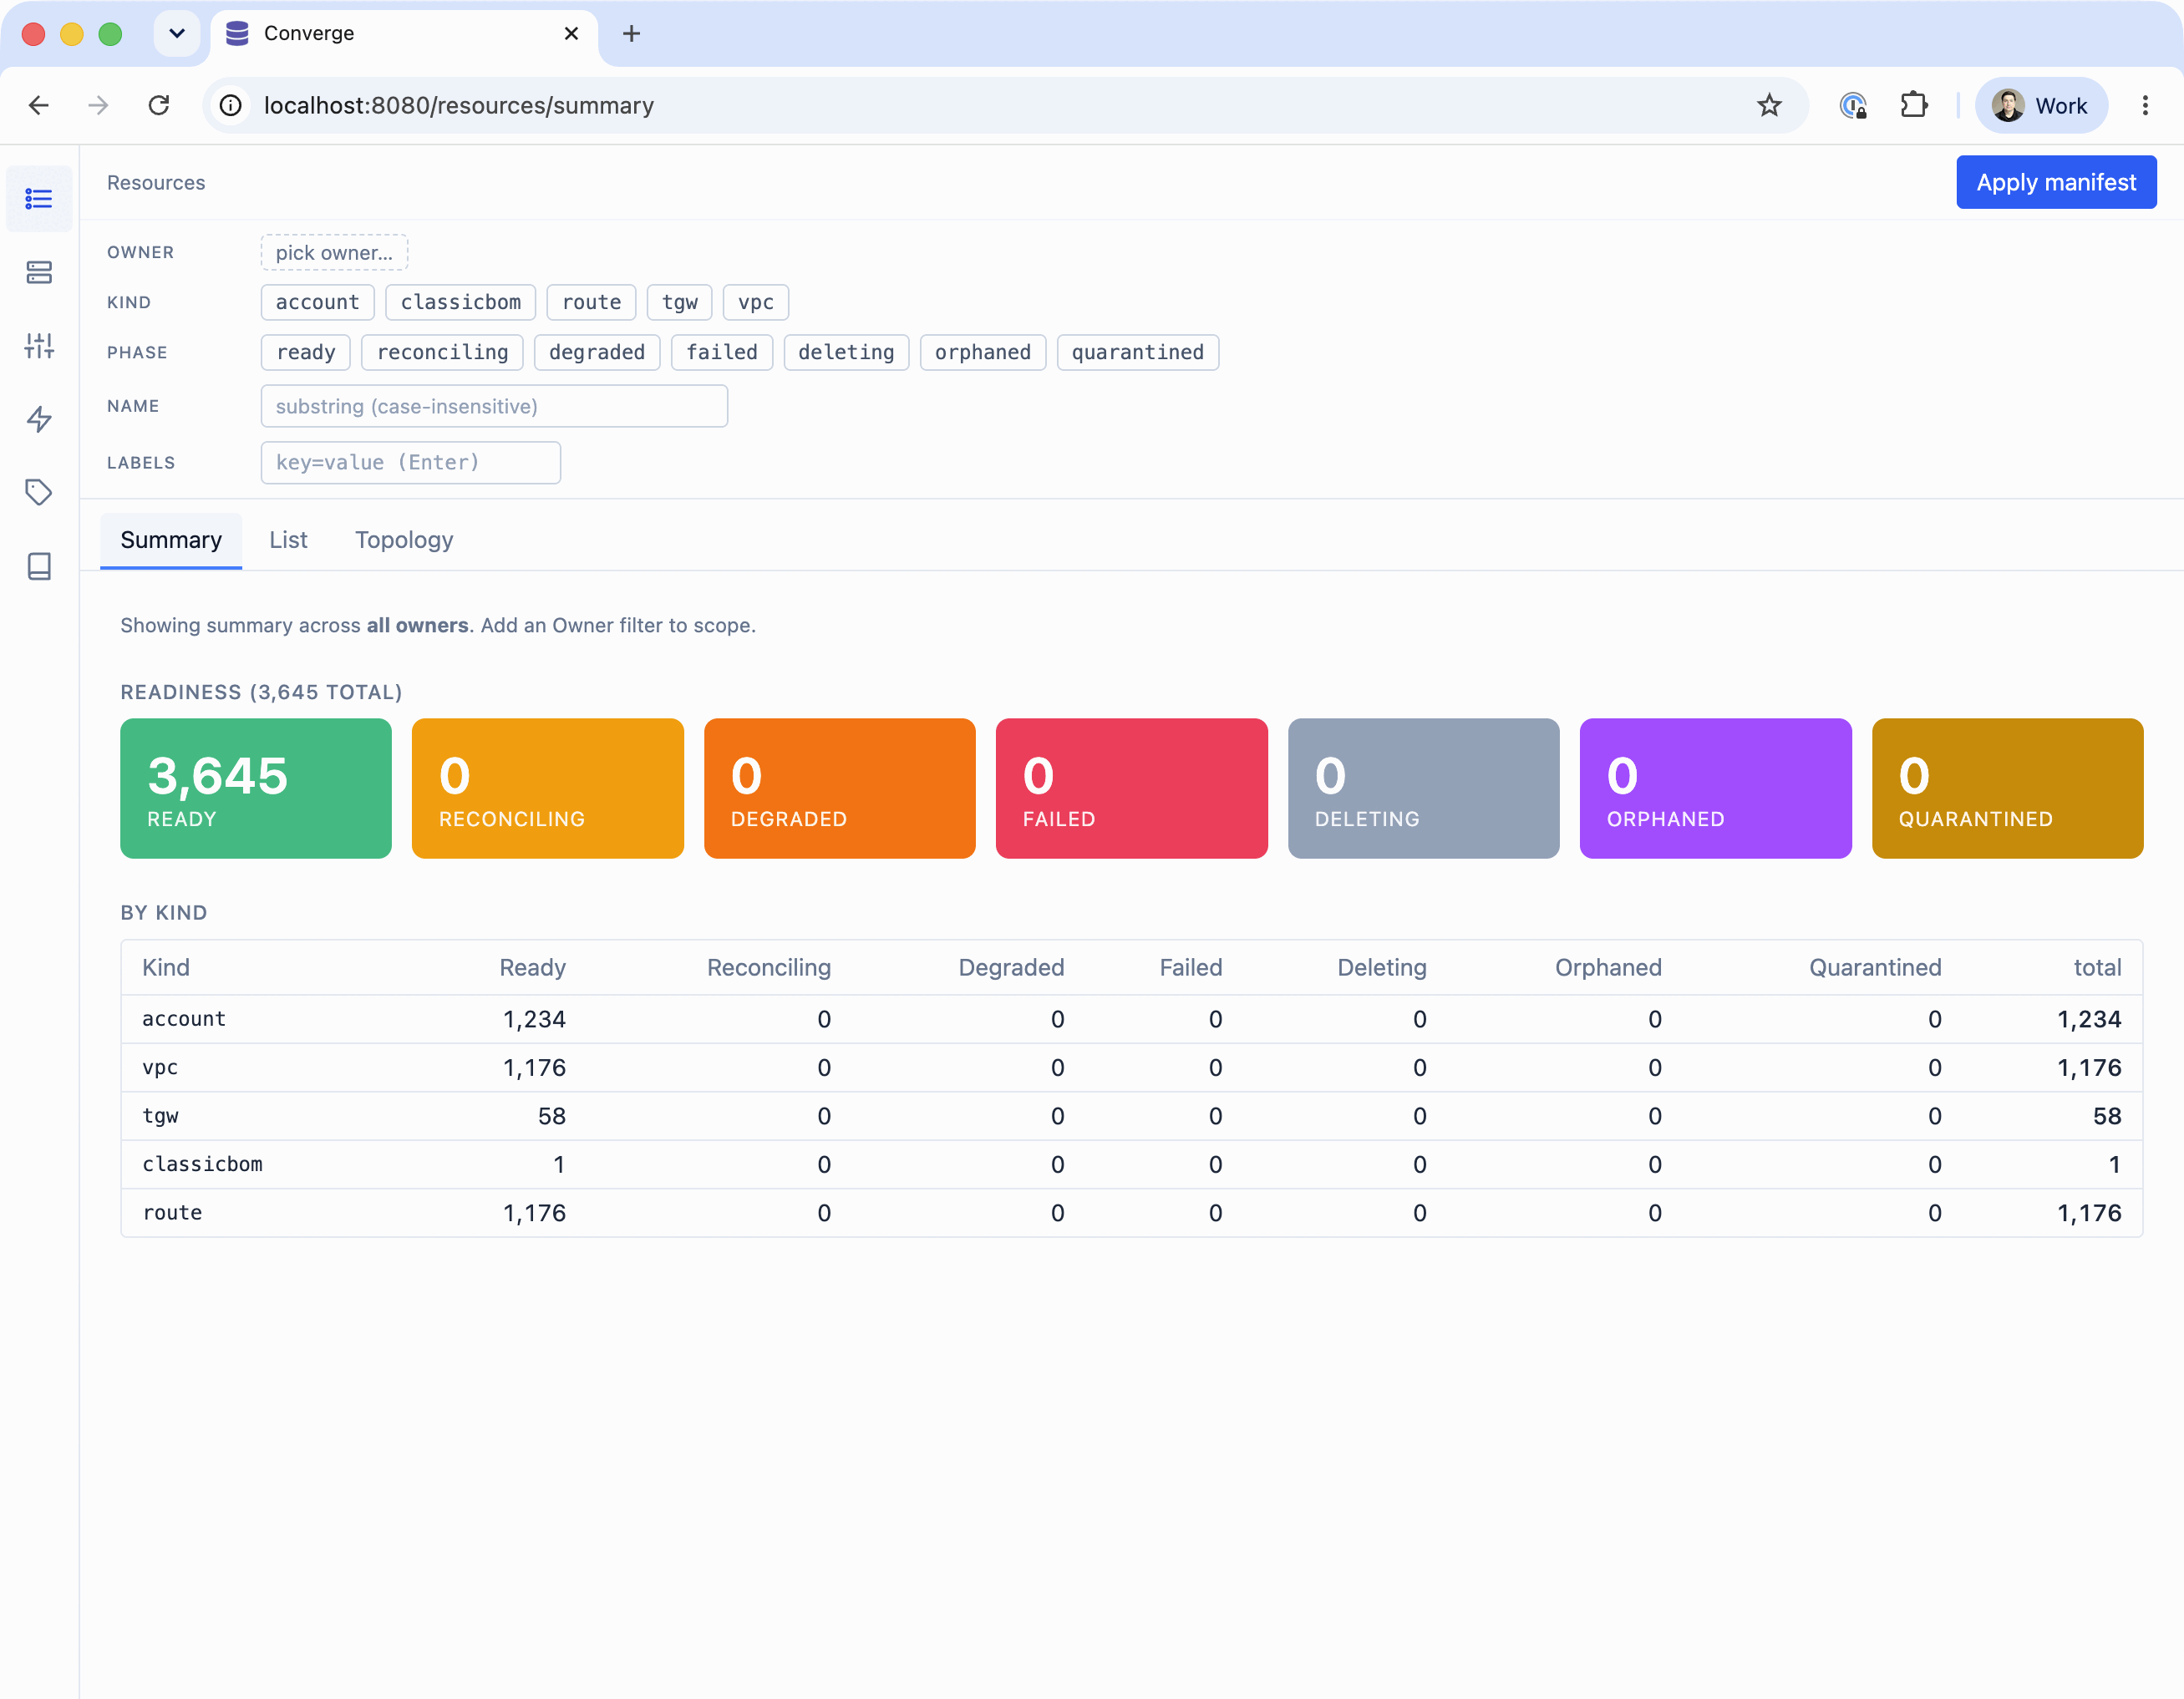
Task: Click the Ready column header
Action: pyautogui.click(x=533, y=967)
